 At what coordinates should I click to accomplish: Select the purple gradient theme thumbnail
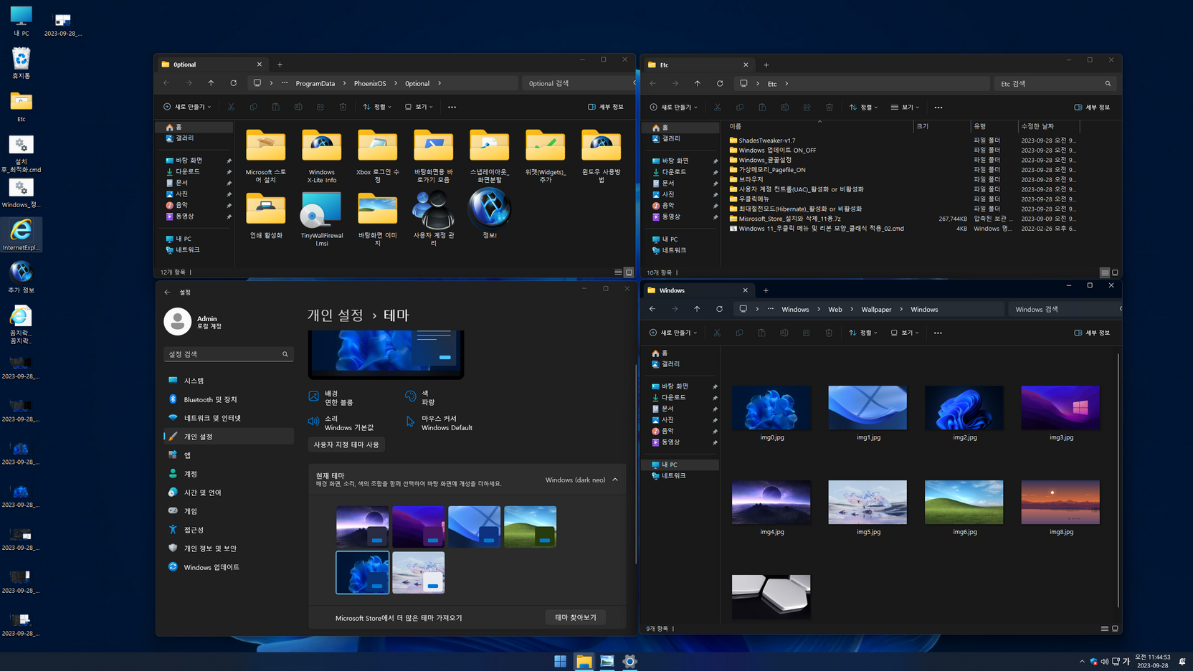(x=418, y=527)
